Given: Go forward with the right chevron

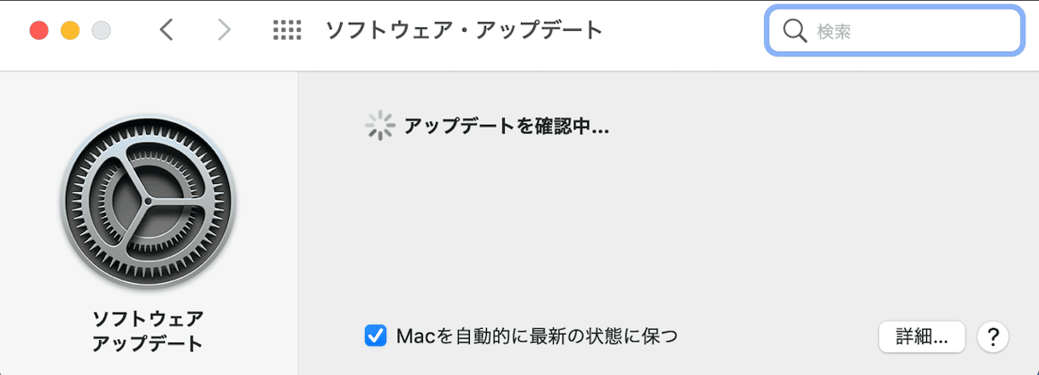Looking at the screenshot, I should (x=224, y=31).
